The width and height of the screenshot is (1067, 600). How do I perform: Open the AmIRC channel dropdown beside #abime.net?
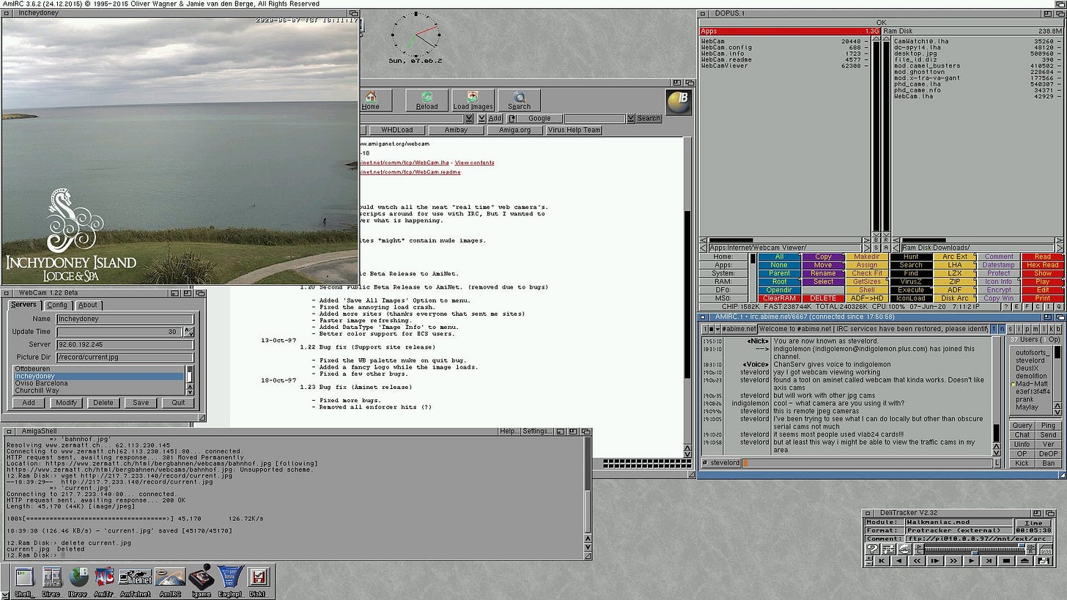(x=717, y=329)
